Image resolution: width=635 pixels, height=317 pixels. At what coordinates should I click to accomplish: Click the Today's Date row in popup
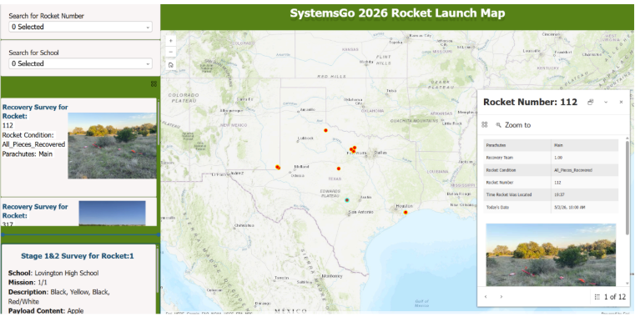click(551, 207)
